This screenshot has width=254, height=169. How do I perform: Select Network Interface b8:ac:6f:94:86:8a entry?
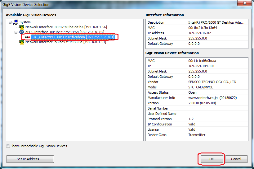pos(65,42)
